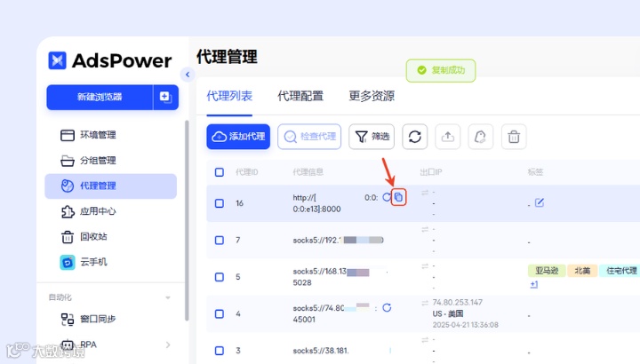Click the 应用中心 puzzle icon
The image size is (640, 364).
pos(68,211)
